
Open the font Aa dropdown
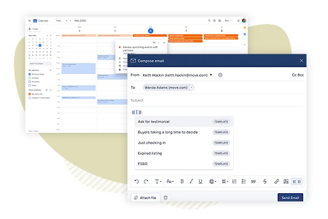(170, 181)
